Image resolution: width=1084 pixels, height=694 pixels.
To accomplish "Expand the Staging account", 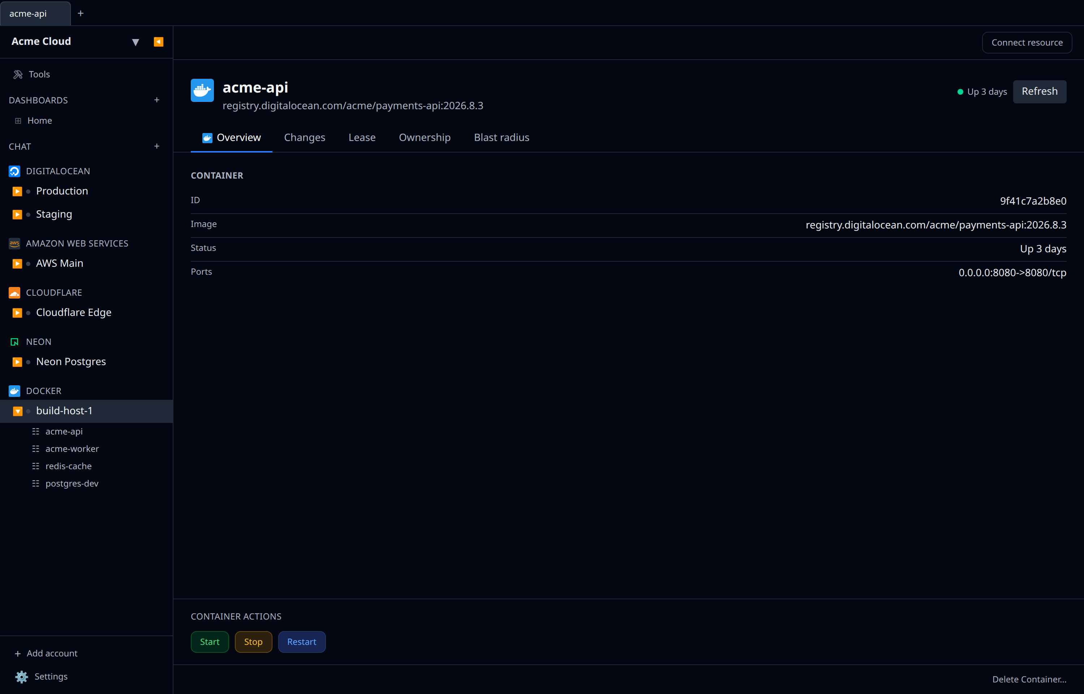I will 17,214.
